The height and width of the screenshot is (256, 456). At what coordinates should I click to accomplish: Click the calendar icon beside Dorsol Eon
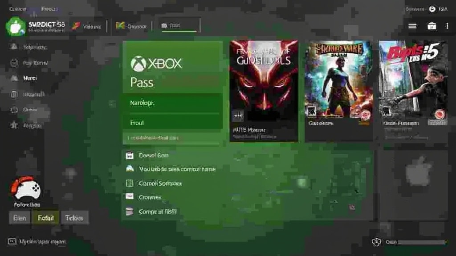coord(130,156)
